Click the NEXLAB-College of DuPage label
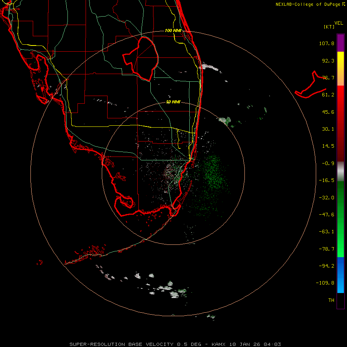The image size is (347, 347). pos(310,4)
